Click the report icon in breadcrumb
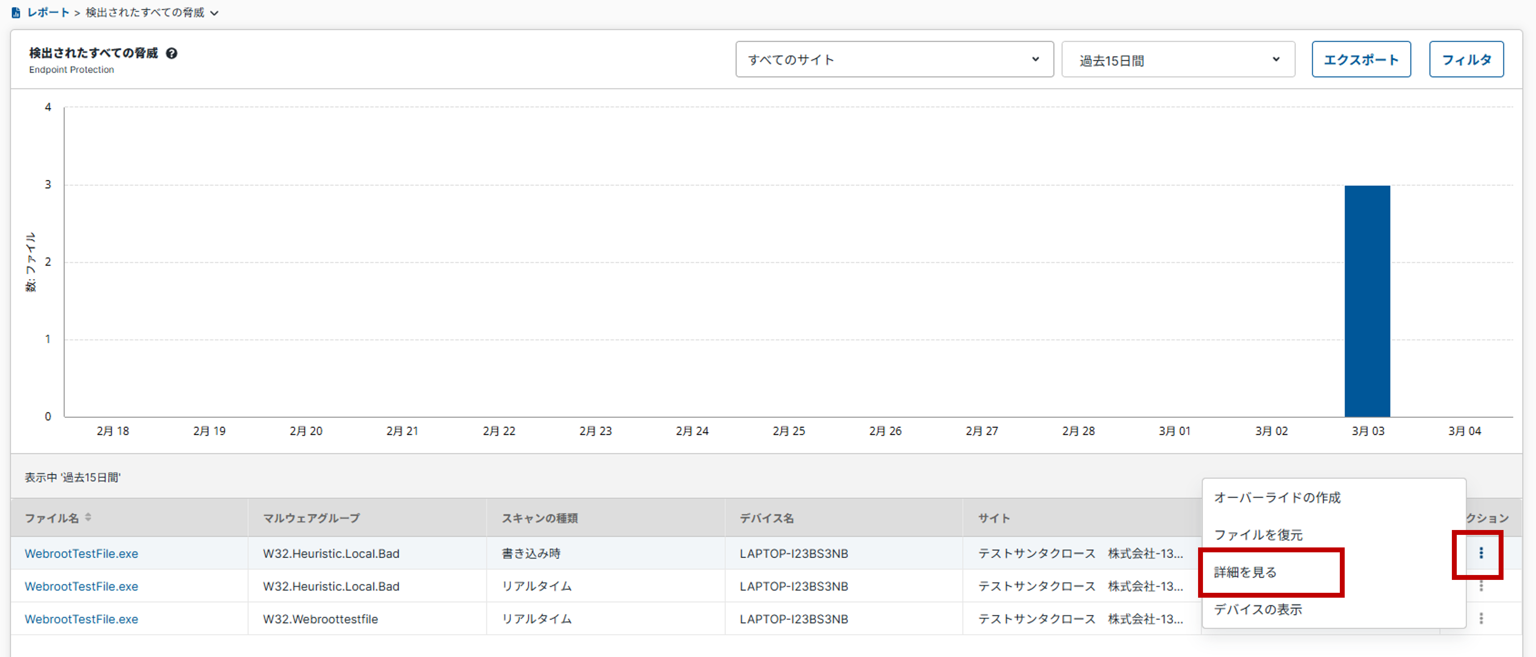The height and width of the screenshot is (657, 1536). click(16, 13)
